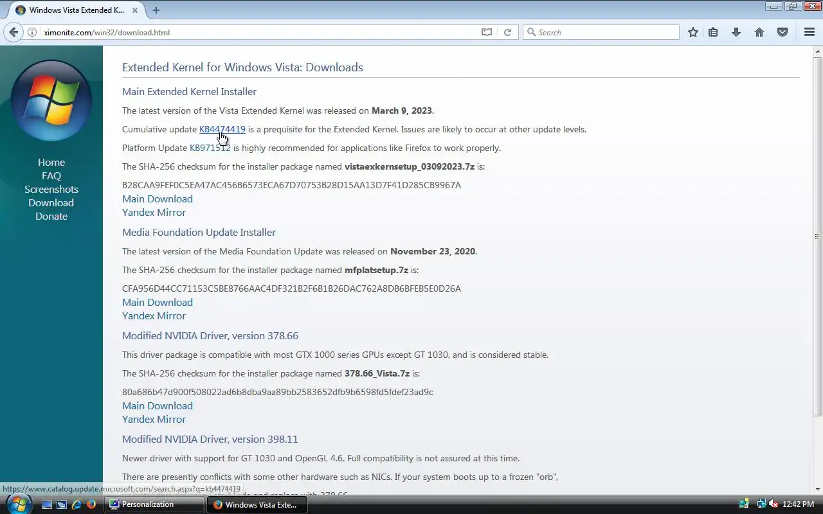This screenshot has height=514, width=823.
Task: Open the Firefox downloads panel
Action: tap(736, 32)
